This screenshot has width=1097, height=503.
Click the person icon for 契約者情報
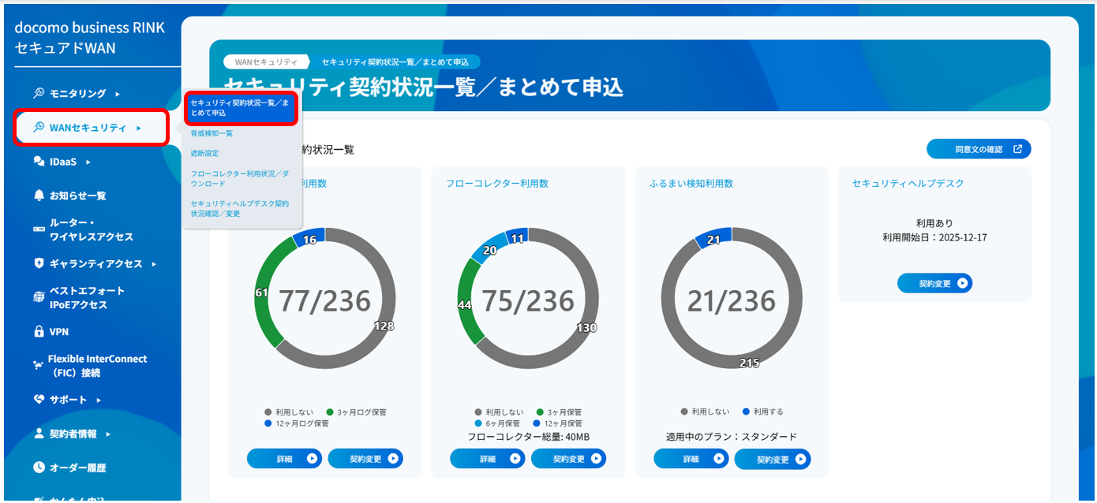(39, 434)
